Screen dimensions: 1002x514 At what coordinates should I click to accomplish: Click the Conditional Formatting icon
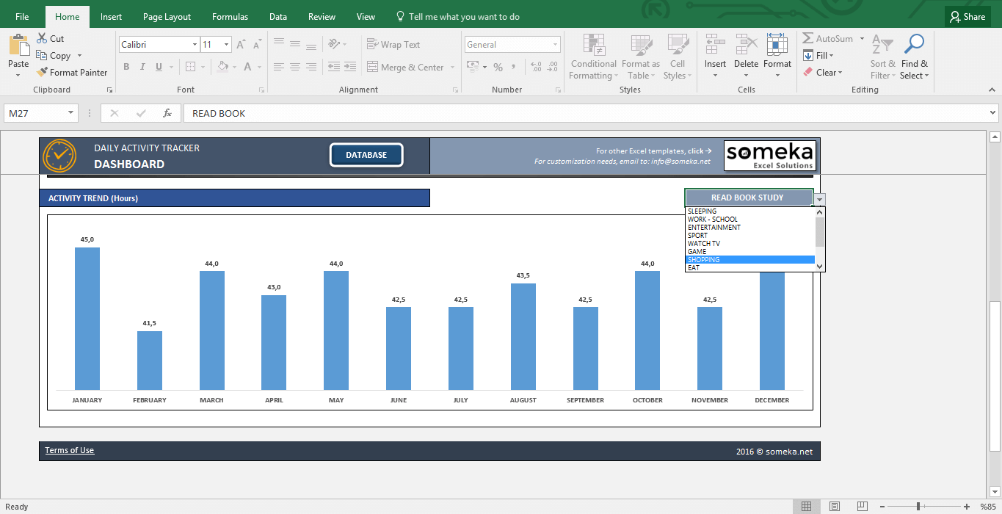coord(594,45)
